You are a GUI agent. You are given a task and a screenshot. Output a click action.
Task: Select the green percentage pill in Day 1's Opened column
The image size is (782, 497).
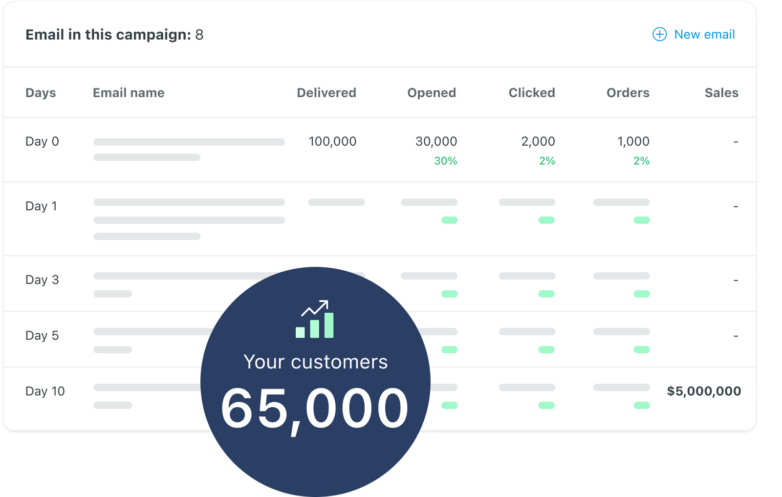(x=448, y=219)
